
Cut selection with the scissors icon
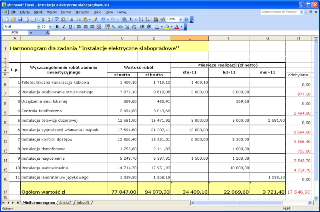72,19
